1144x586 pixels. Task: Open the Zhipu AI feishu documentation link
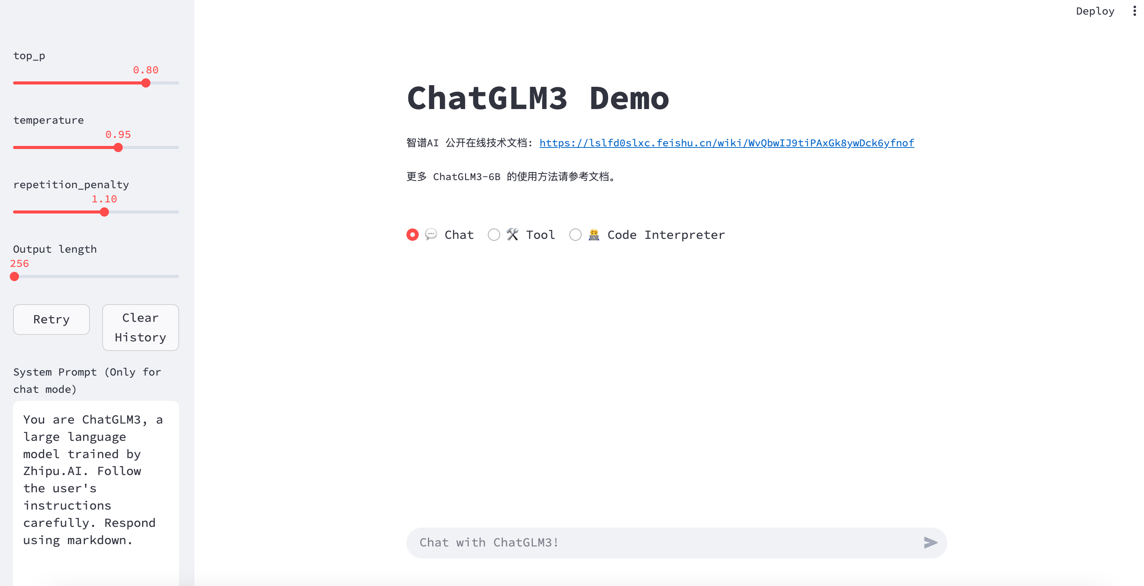click(726, 143)
